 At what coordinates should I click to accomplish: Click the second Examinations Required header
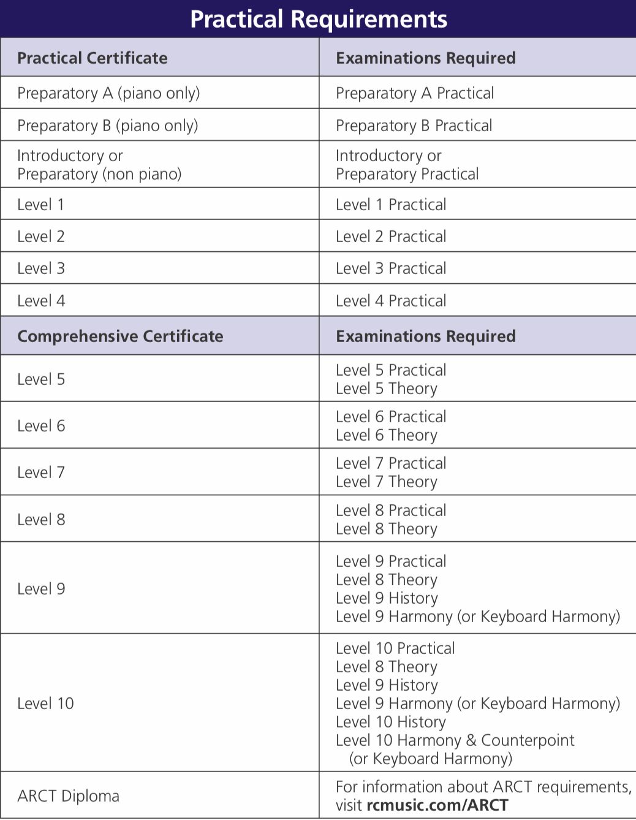(x=478, y=336)
